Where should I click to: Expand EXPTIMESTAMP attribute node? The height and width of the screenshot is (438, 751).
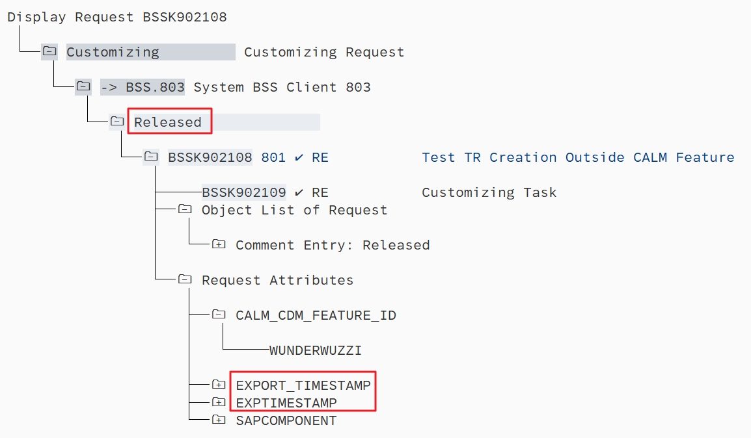[x=219, y=402]
